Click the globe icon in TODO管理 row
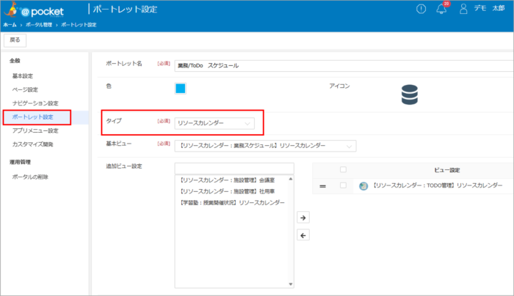Image resolution: width=514 pixels, height=296 pixels. click(363, 186)
